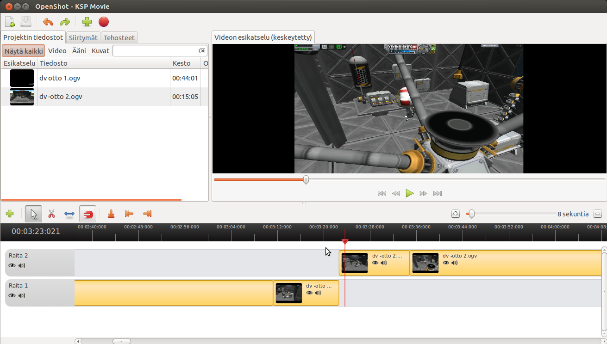Click the timeline zoom slider handle

tap(471, 214)
